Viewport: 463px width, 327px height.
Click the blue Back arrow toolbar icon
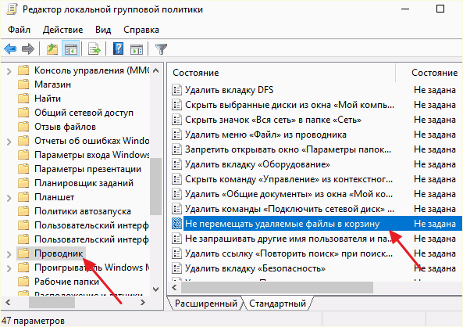tap(10, 49)
